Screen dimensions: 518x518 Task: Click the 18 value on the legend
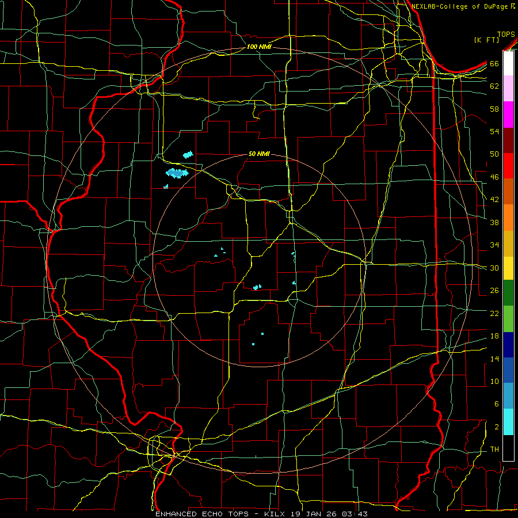coord(494,336)
